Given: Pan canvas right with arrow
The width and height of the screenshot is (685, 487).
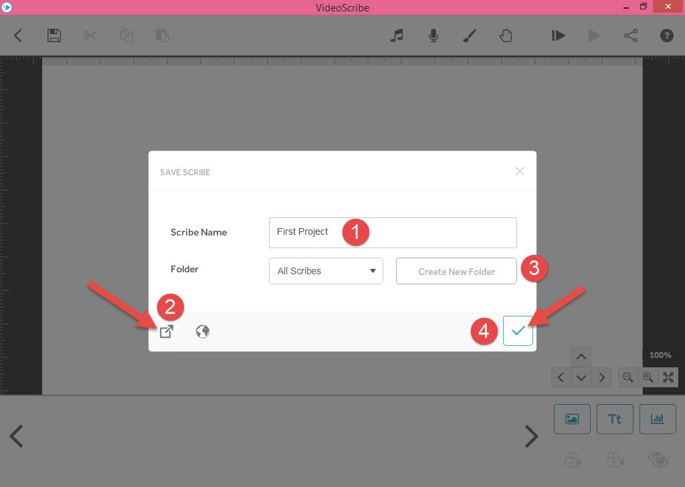Looking at the screenshot, I should [601, 377].
